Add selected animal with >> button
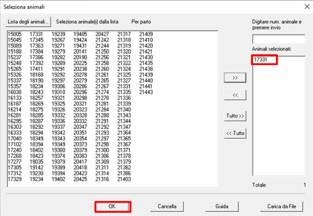The height and width of the screenshot is (216, 313). pos(235,77)
